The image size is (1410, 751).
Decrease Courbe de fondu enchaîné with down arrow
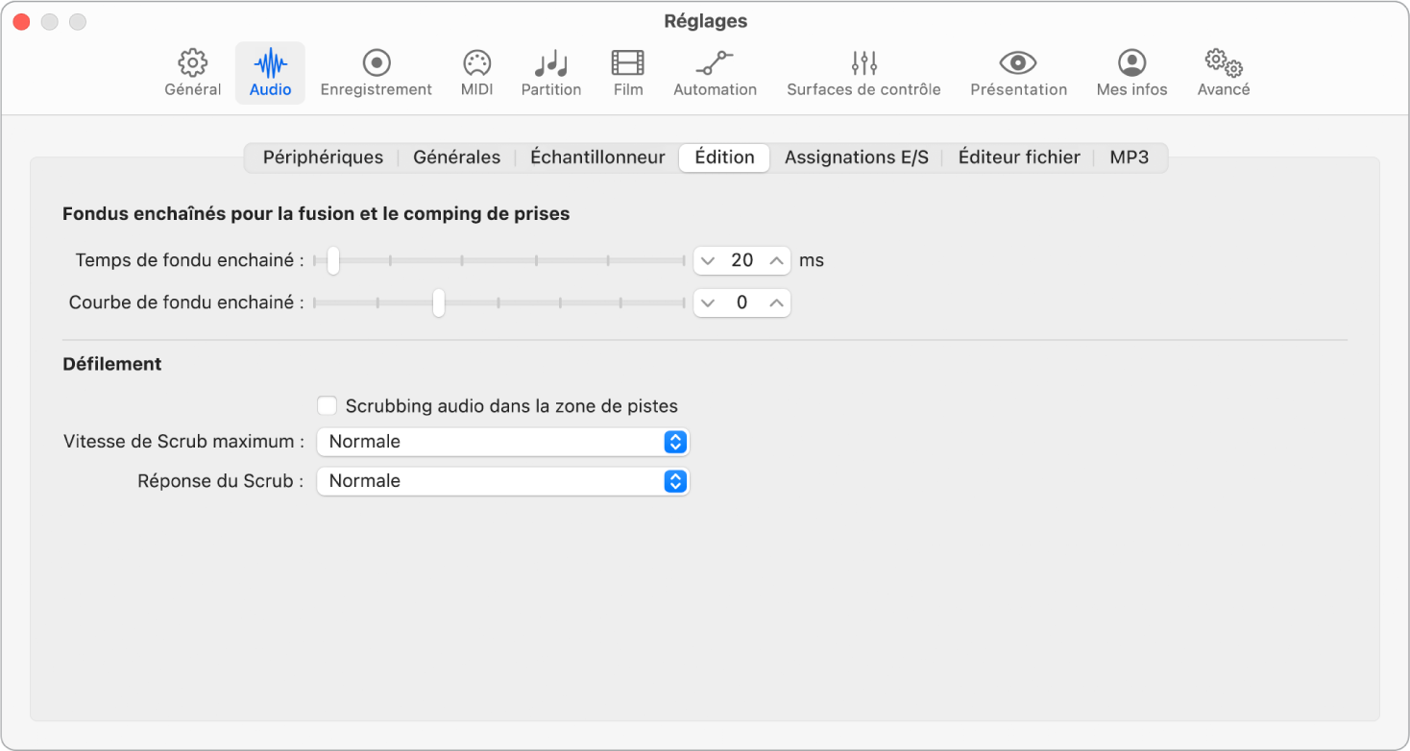click(708, 303)
